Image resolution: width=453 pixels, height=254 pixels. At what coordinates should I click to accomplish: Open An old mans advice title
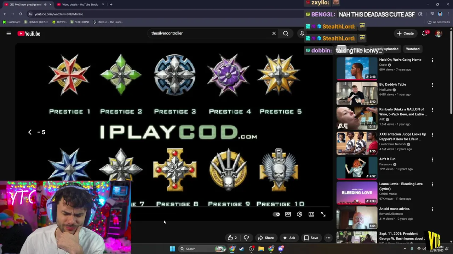click(395, 209)
